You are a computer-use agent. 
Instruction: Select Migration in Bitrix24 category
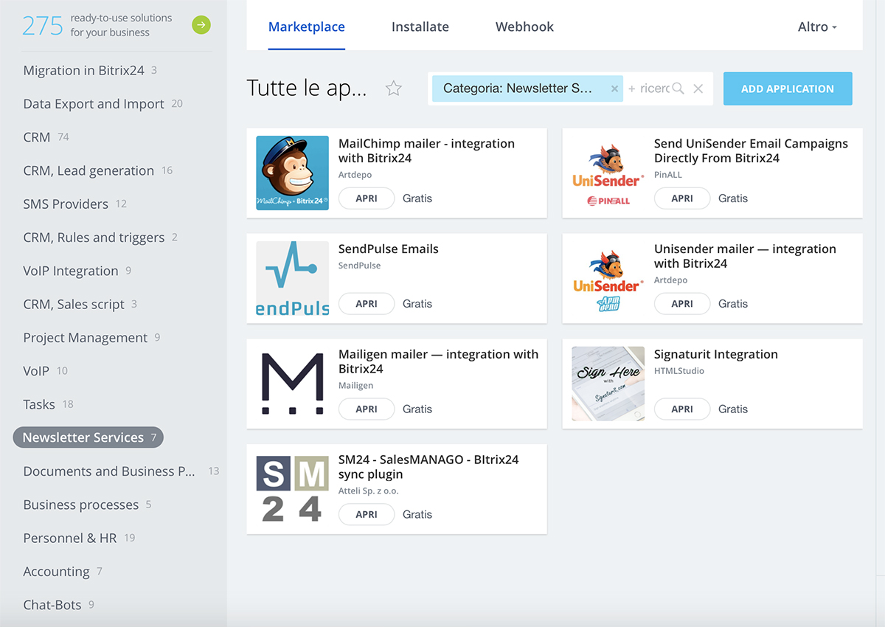coord(90,70)
